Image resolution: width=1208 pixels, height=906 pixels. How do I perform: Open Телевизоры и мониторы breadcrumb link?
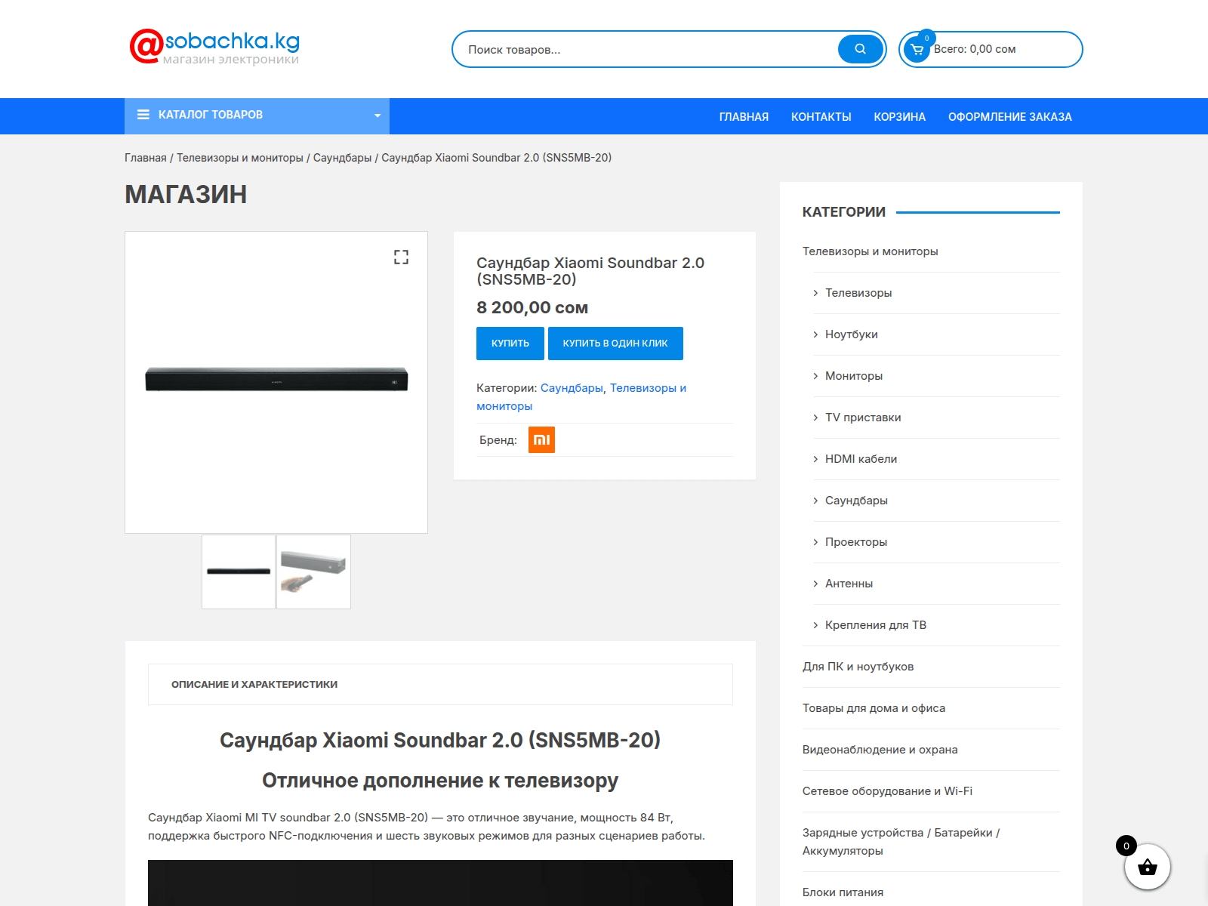point(240,158)
